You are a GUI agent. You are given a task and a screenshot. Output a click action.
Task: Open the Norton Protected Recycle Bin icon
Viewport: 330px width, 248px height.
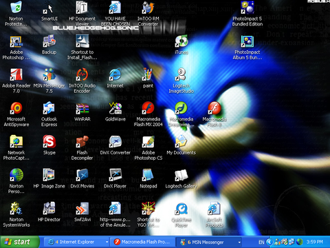[16, 8]
